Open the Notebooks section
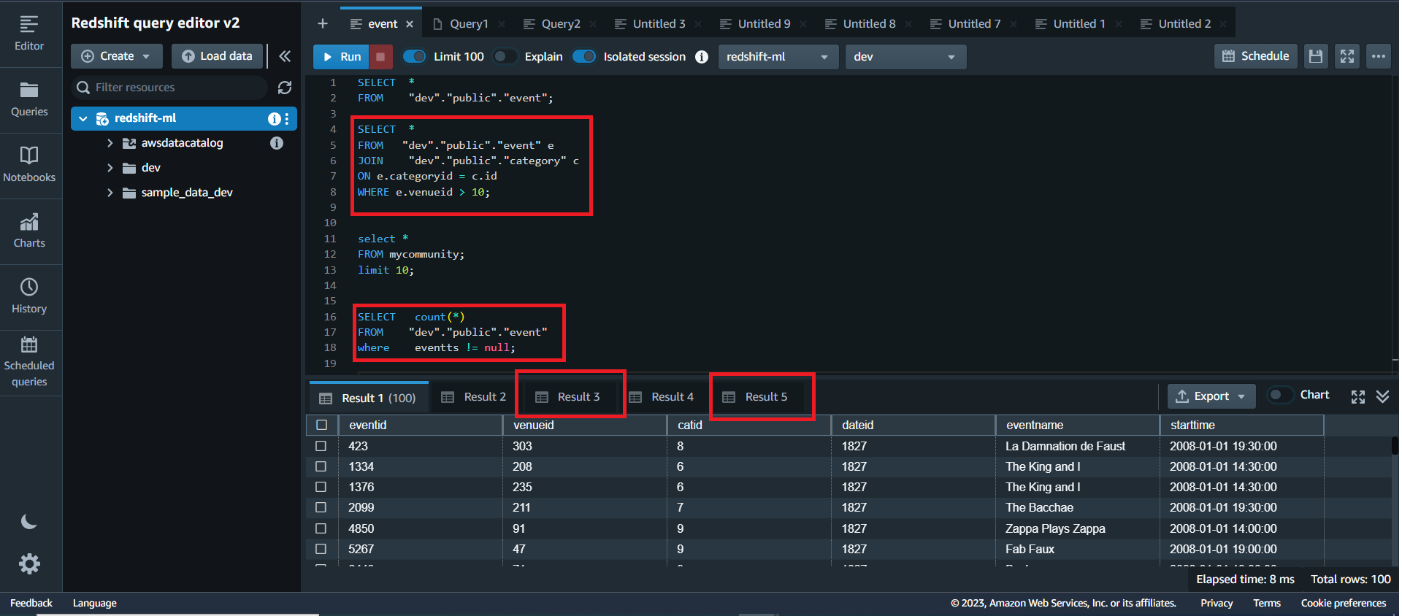1402x616 pixels. 29,165
